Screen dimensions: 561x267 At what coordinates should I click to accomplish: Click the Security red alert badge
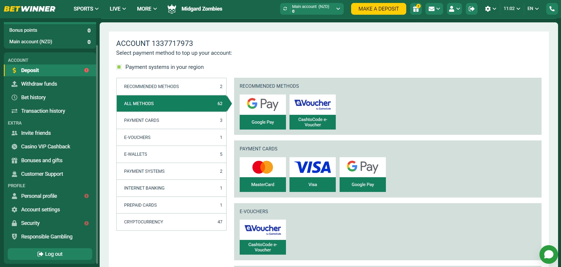86,223
